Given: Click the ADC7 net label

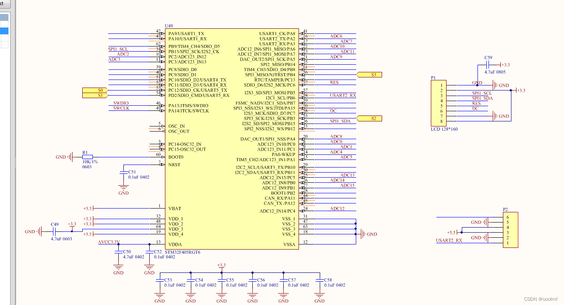Looking at the screenshot, I should [346, 41].
